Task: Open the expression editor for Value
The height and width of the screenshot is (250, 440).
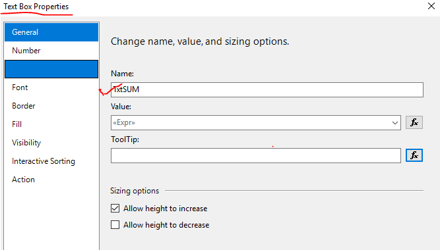Action: [x=414, y=122]
